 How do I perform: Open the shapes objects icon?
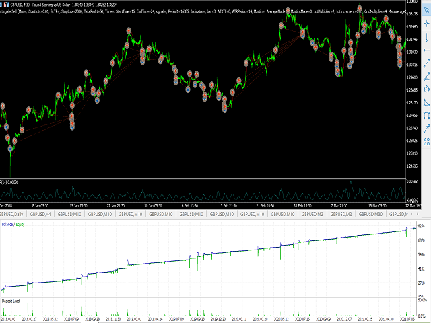tap(426, 141)
